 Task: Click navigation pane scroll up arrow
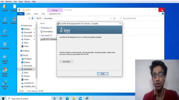(x=36, y=23)
